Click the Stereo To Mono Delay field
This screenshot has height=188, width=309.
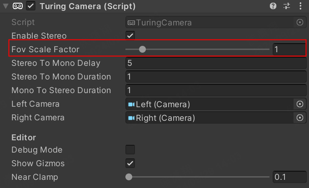pyautogui.click(x=216, y=63)
